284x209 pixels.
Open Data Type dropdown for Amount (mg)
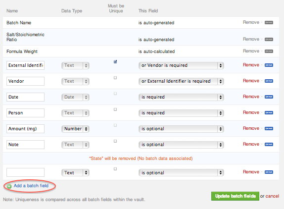[x=75, y=129]
